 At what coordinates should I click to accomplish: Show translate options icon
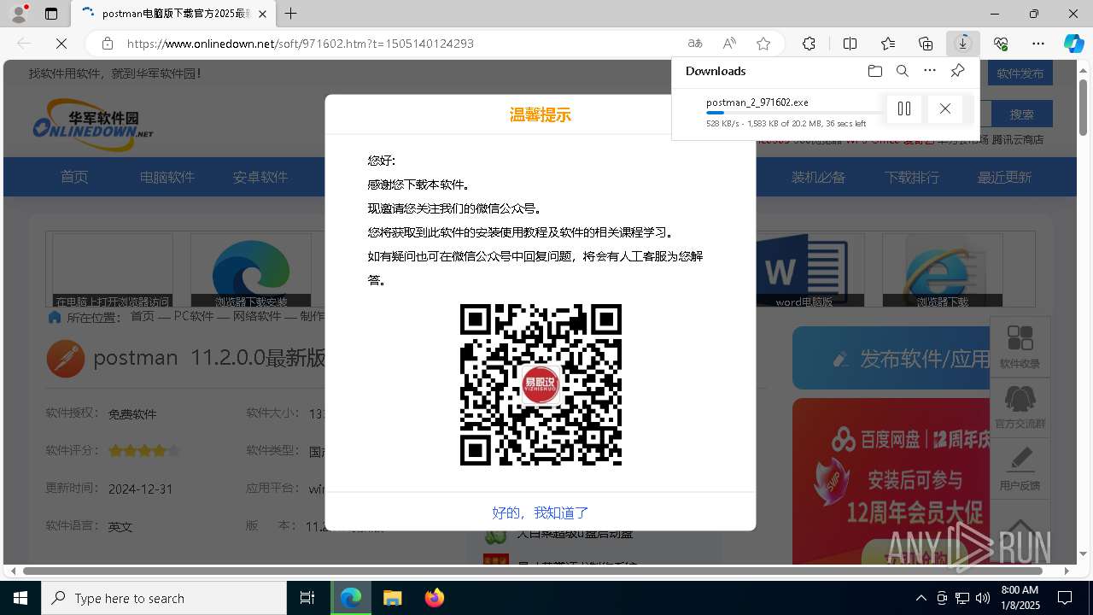[x=695, y=44]
